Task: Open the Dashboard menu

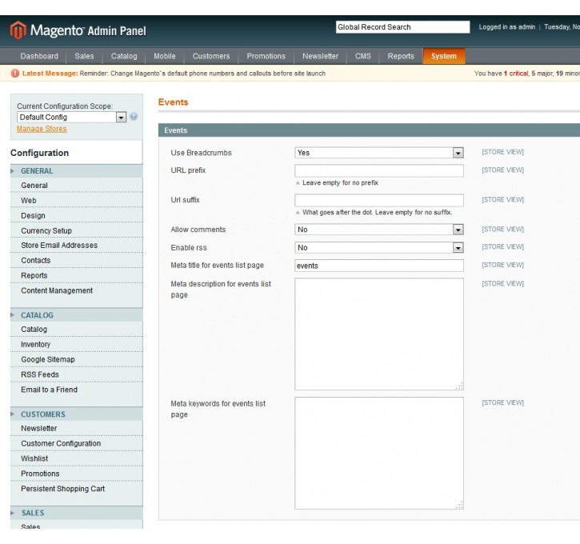Action: pyautogui.click(x=39, y=56)
